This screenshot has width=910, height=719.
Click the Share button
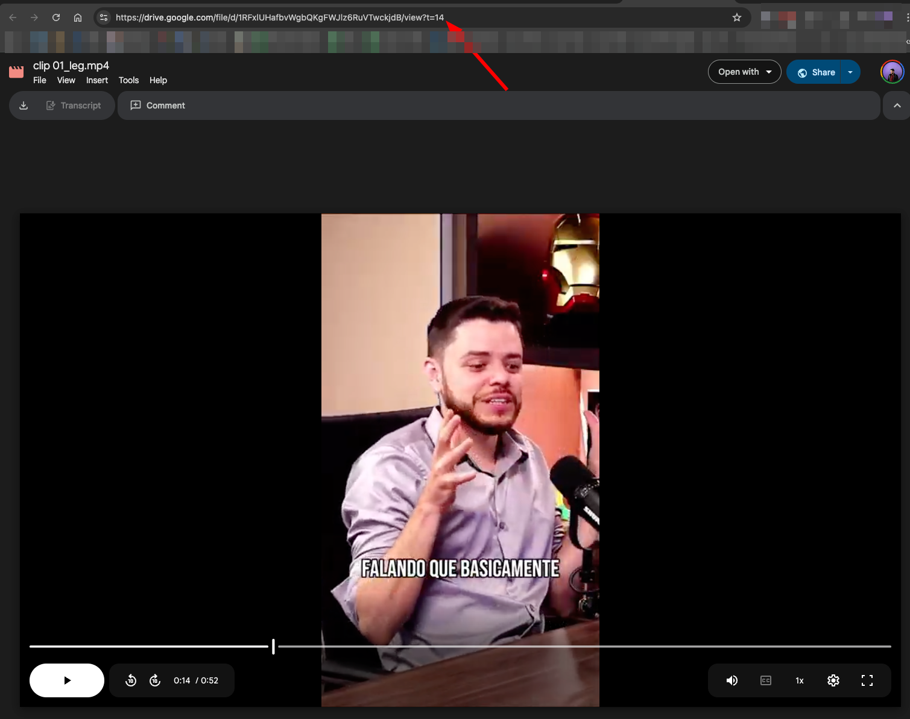[x=817, y=72]
